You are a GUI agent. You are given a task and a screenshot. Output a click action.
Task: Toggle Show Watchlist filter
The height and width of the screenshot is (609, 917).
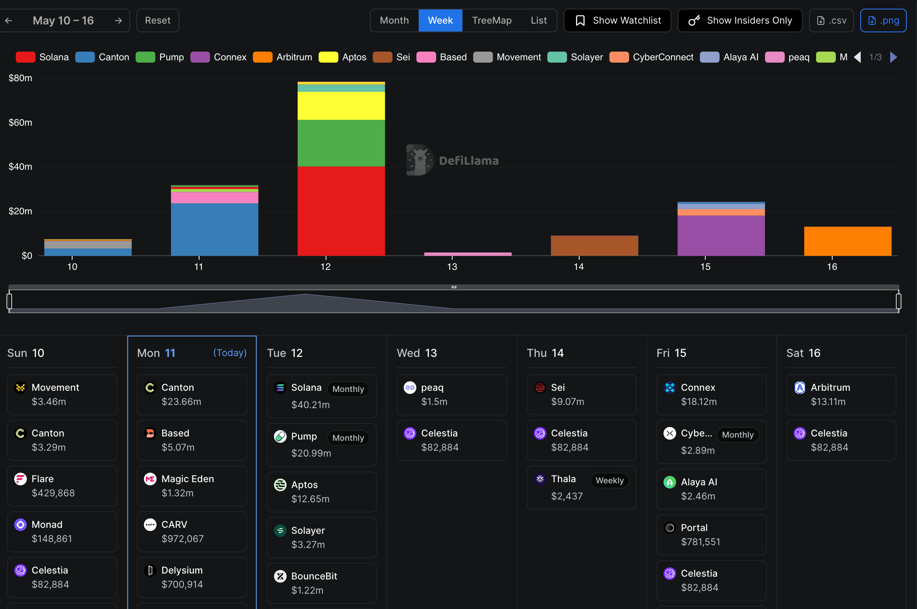(617, 20)
